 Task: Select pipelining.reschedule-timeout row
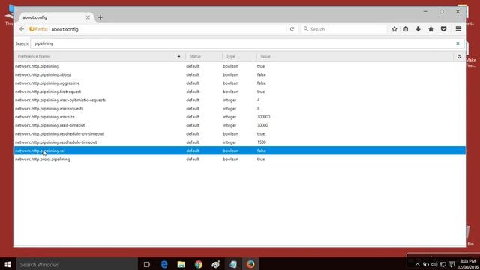coord(240,142)
